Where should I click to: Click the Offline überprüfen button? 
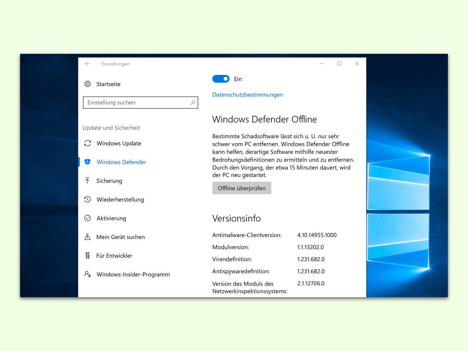pyautogui.click(x=242, y=188)
